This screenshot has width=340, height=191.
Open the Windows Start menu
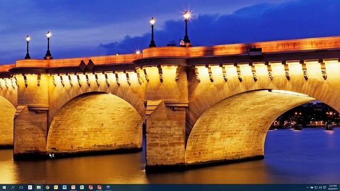tap(4, 187)
